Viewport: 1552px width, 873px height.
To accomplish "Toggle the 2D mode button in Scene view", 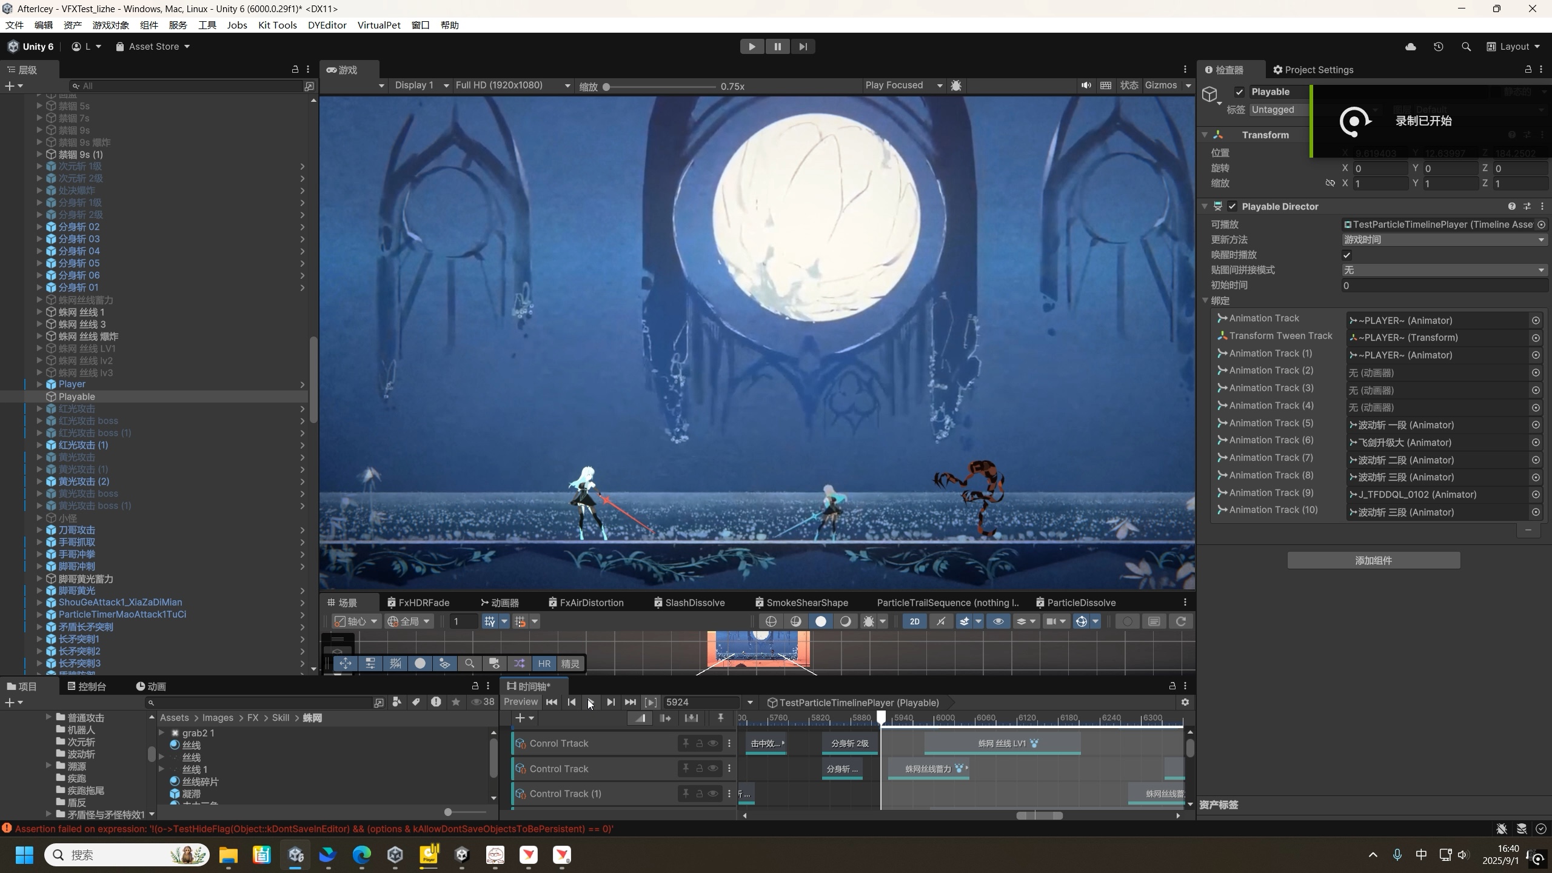I will [x=914, y=621].
